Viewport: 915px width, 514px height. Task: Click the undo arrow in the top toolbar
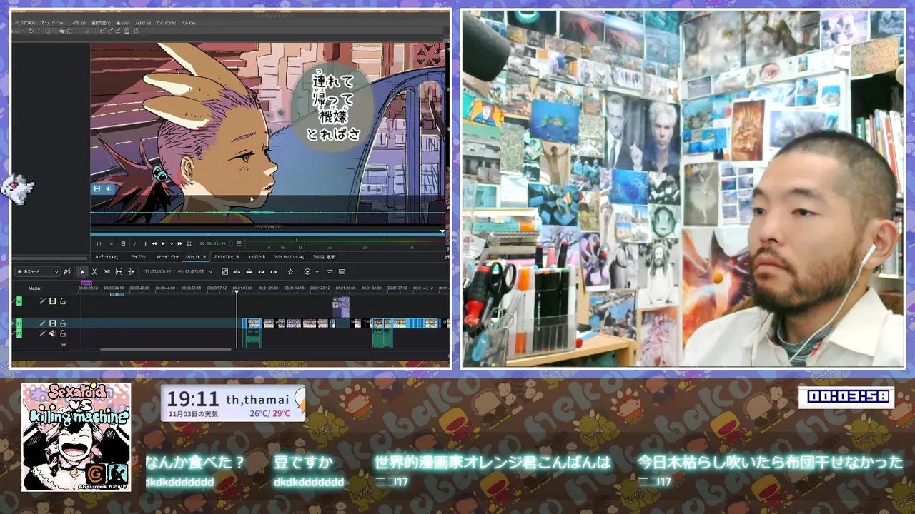31,31
